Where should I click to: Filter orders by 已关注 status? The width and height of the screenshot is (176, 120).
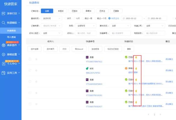[102, 11]
